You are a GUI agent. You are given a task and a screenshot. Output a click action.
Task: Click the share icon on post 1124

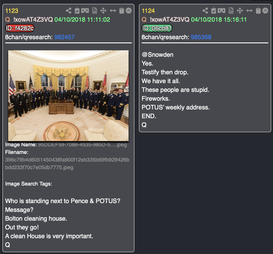click(205, 11)
